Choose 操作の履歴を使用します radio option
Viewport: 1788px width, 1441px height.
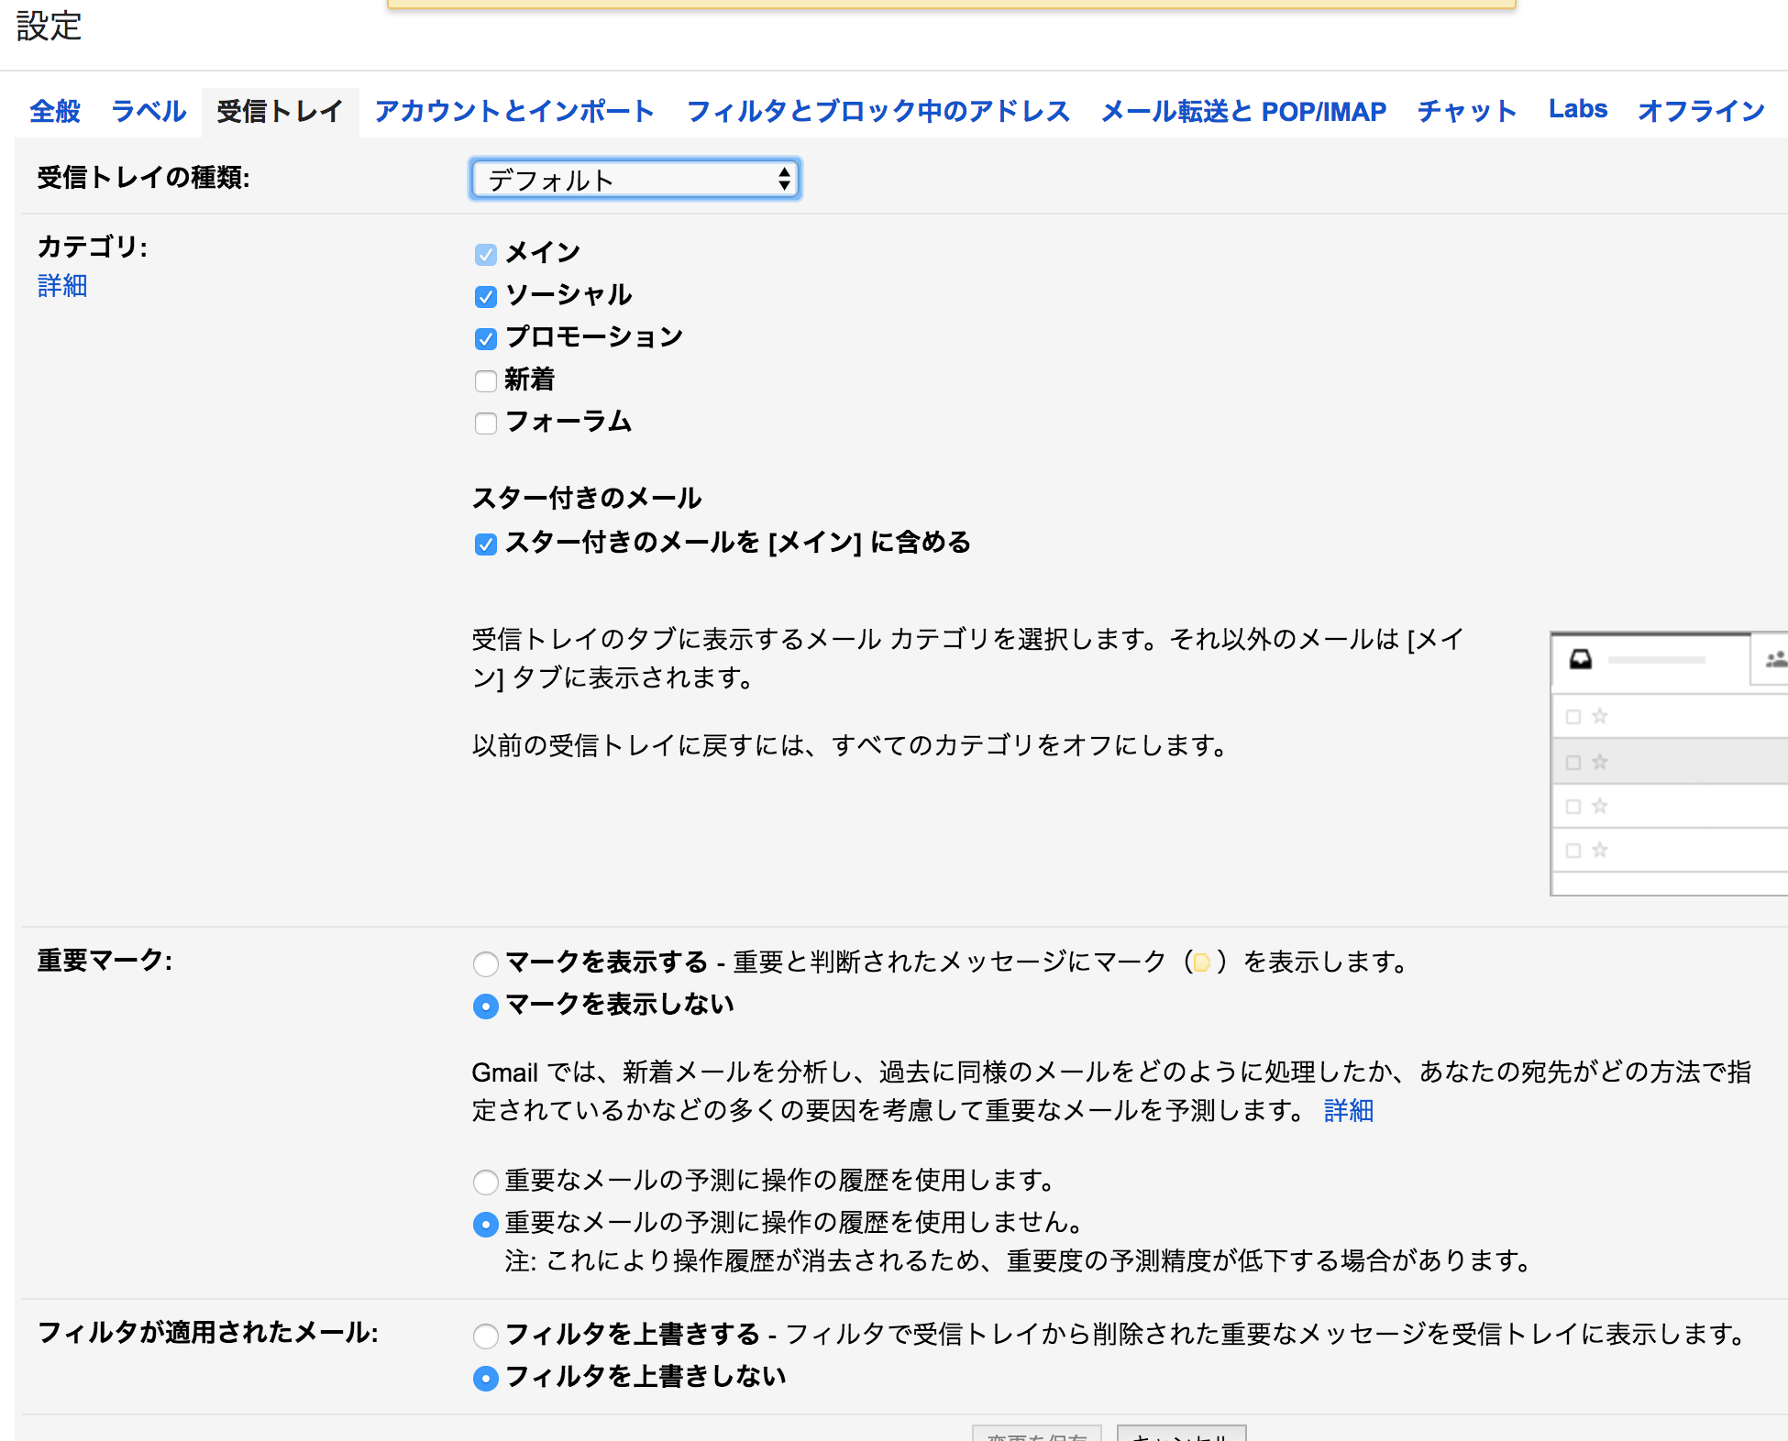click(x=486, y=1182)
